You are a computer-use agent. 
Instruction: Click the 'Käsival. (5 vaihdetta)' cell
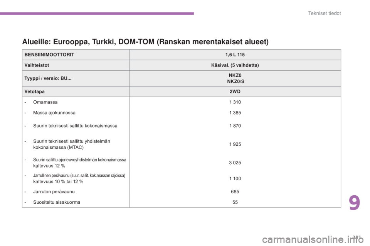235,65
